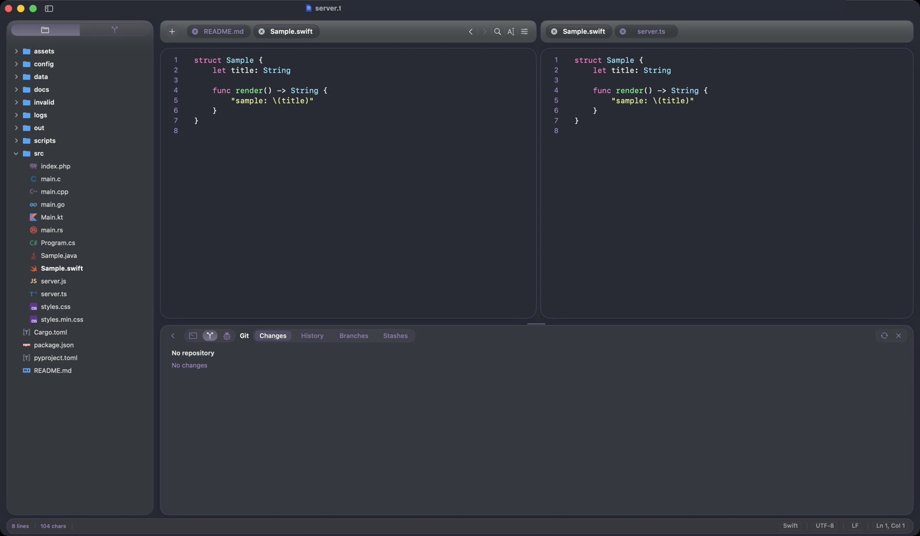Expand the data folder
920x536 pixels.
tap(16, 76)
